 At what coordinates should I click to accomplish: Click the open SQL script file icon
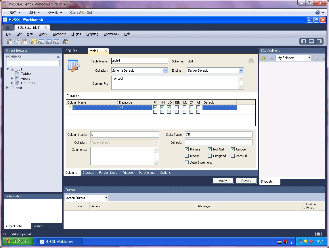pos(17,41)
